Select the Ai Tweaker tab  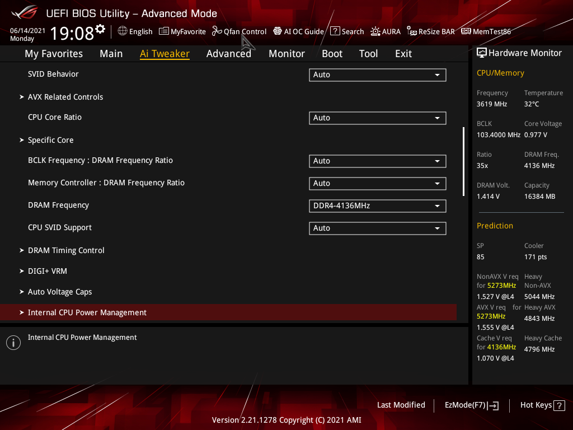pyautogui.click(x=165, y=54)
